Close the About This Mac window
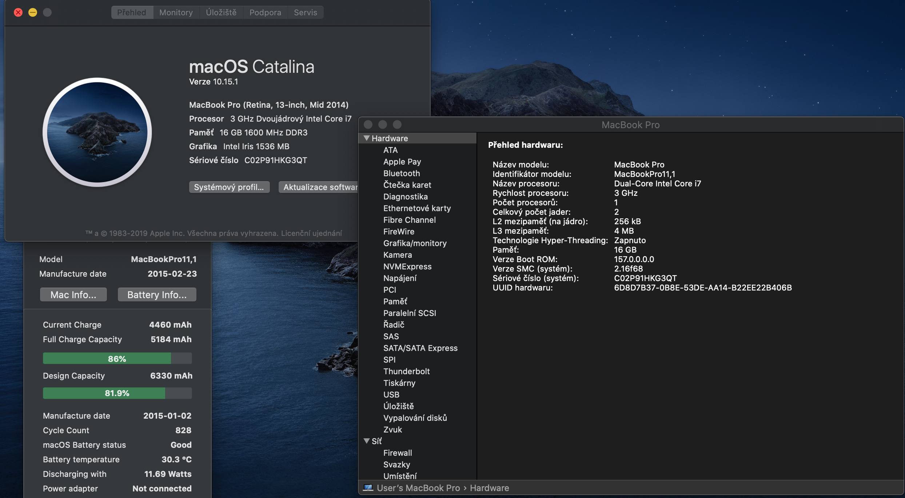This screenshot has width=905, height=498. (x=18, y=12)
